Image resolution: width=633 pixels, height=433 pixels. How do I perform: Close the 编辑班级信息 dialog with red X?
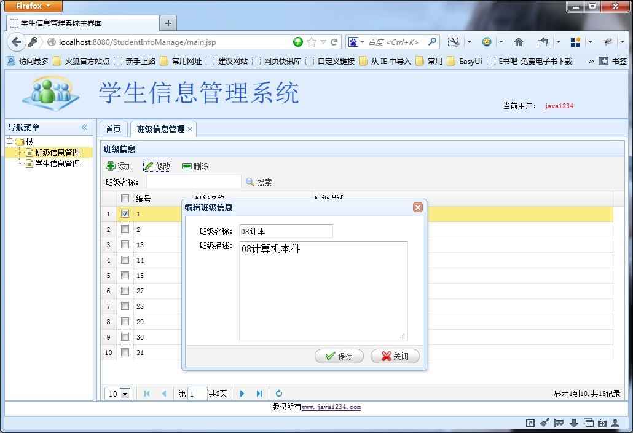pyautogui.click(x=418, y=207)
